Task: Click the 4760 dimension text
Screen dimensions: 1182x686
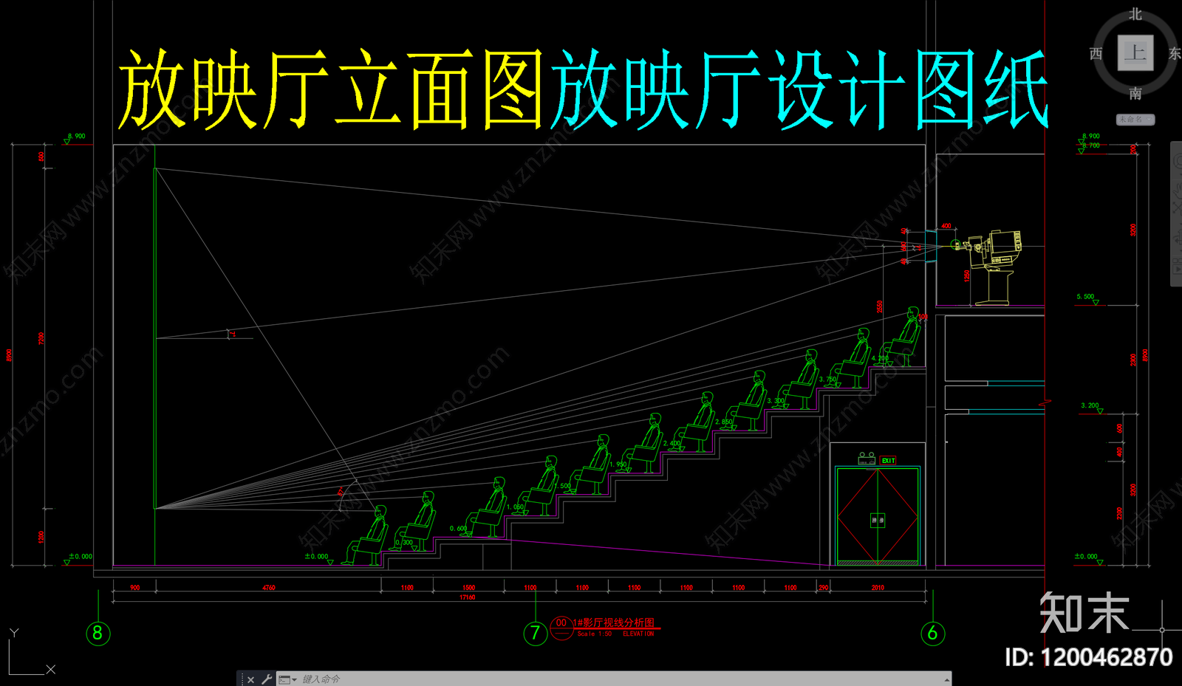Action: point(269,588)
